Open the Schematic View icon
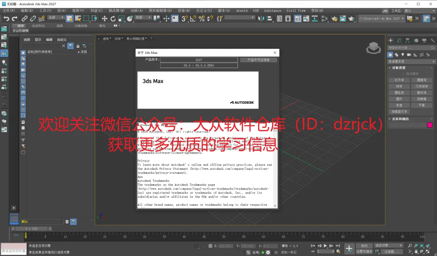 click(315, 18)
